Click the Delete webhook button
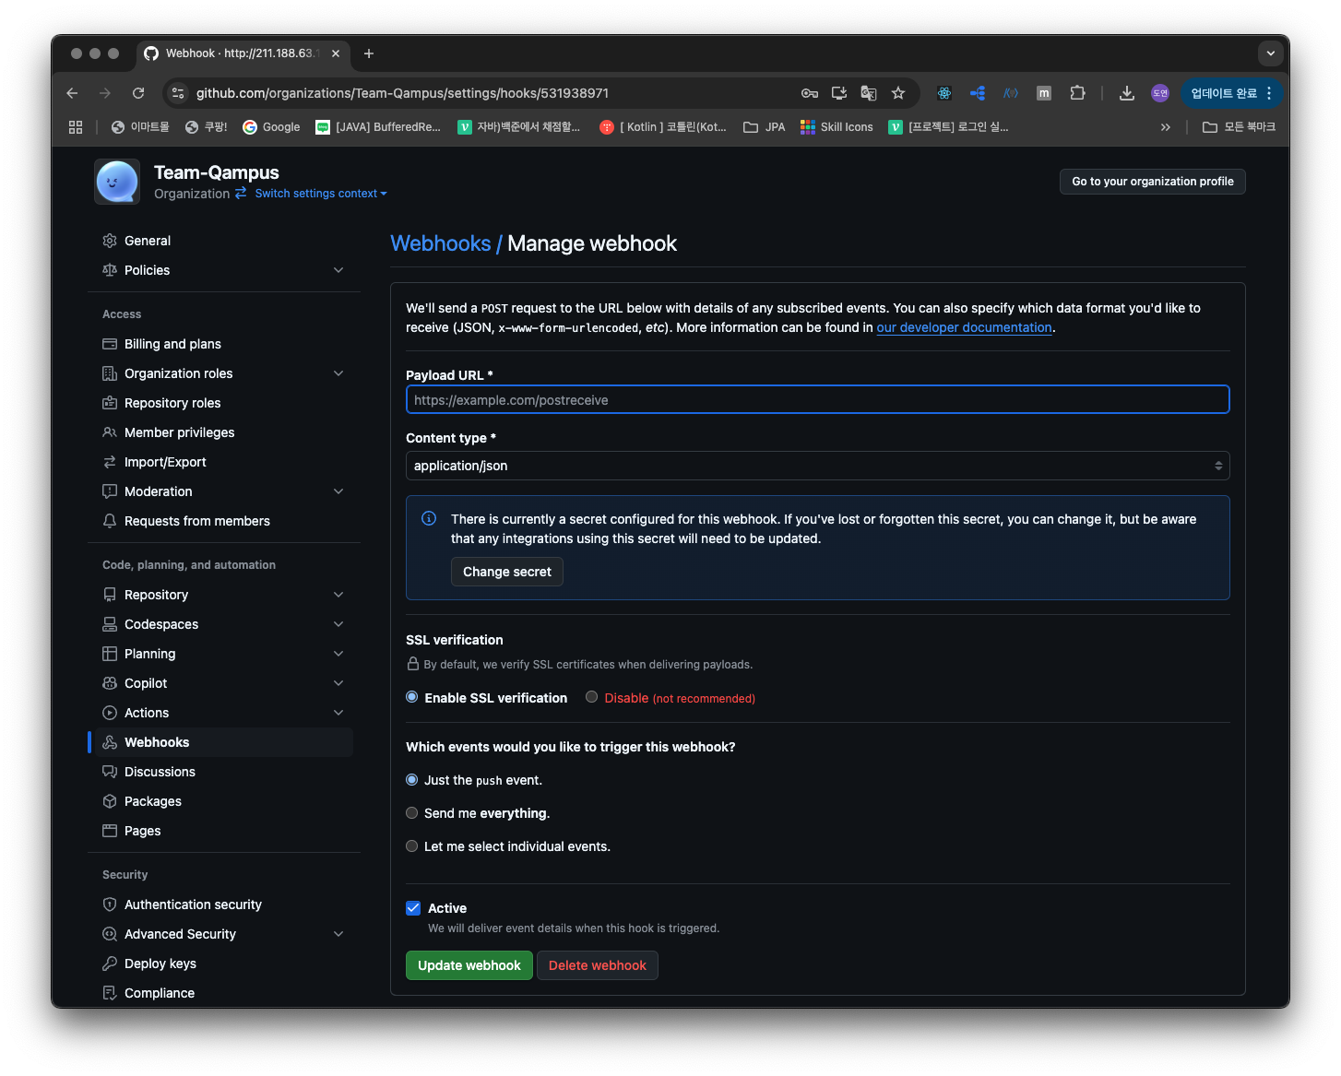The width and height of the screenshot is (1341, 1076). coord(598,965)
